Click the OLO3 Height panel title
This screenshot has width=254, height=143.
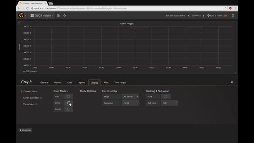point(127,23)
